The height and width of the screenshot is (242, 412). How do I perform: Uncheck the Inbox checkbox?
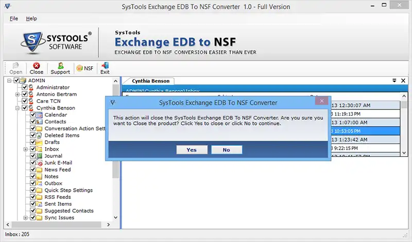point(32,148)
